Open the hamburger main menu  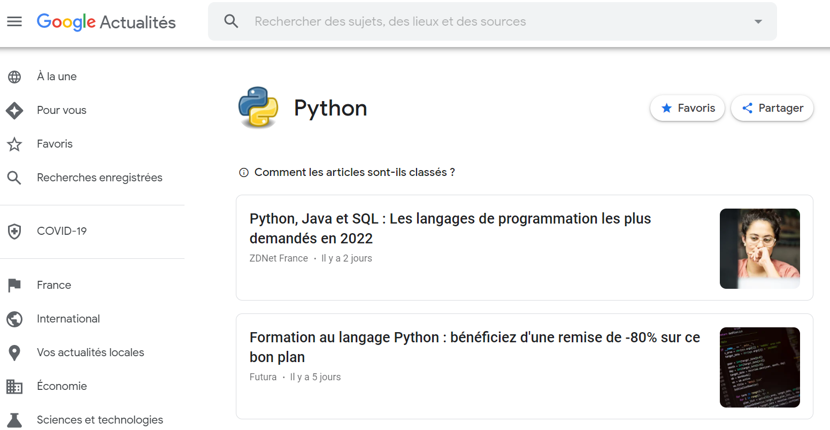(14, 21)
